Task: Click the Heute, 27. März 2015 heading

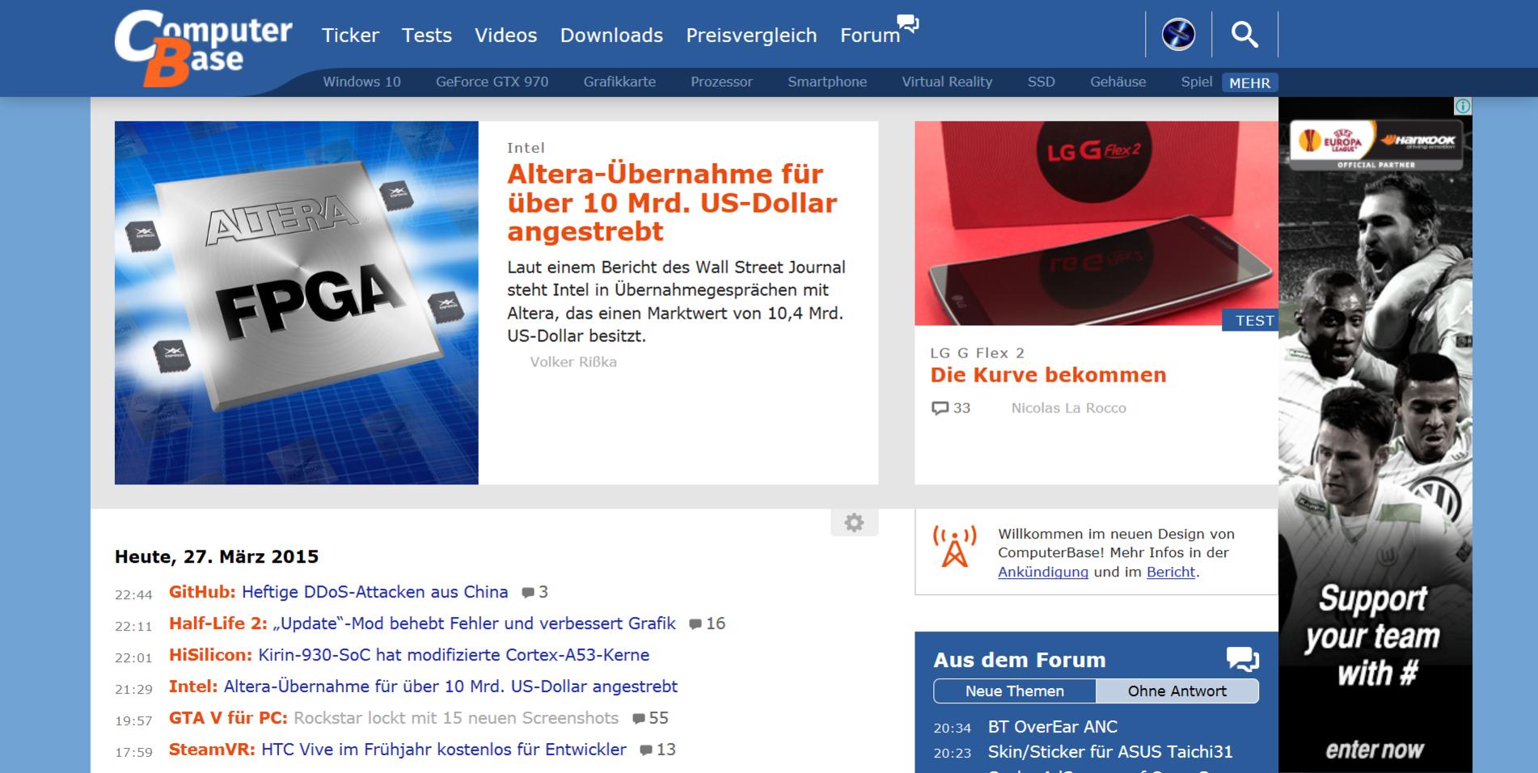Action: (x=217, y=556)
